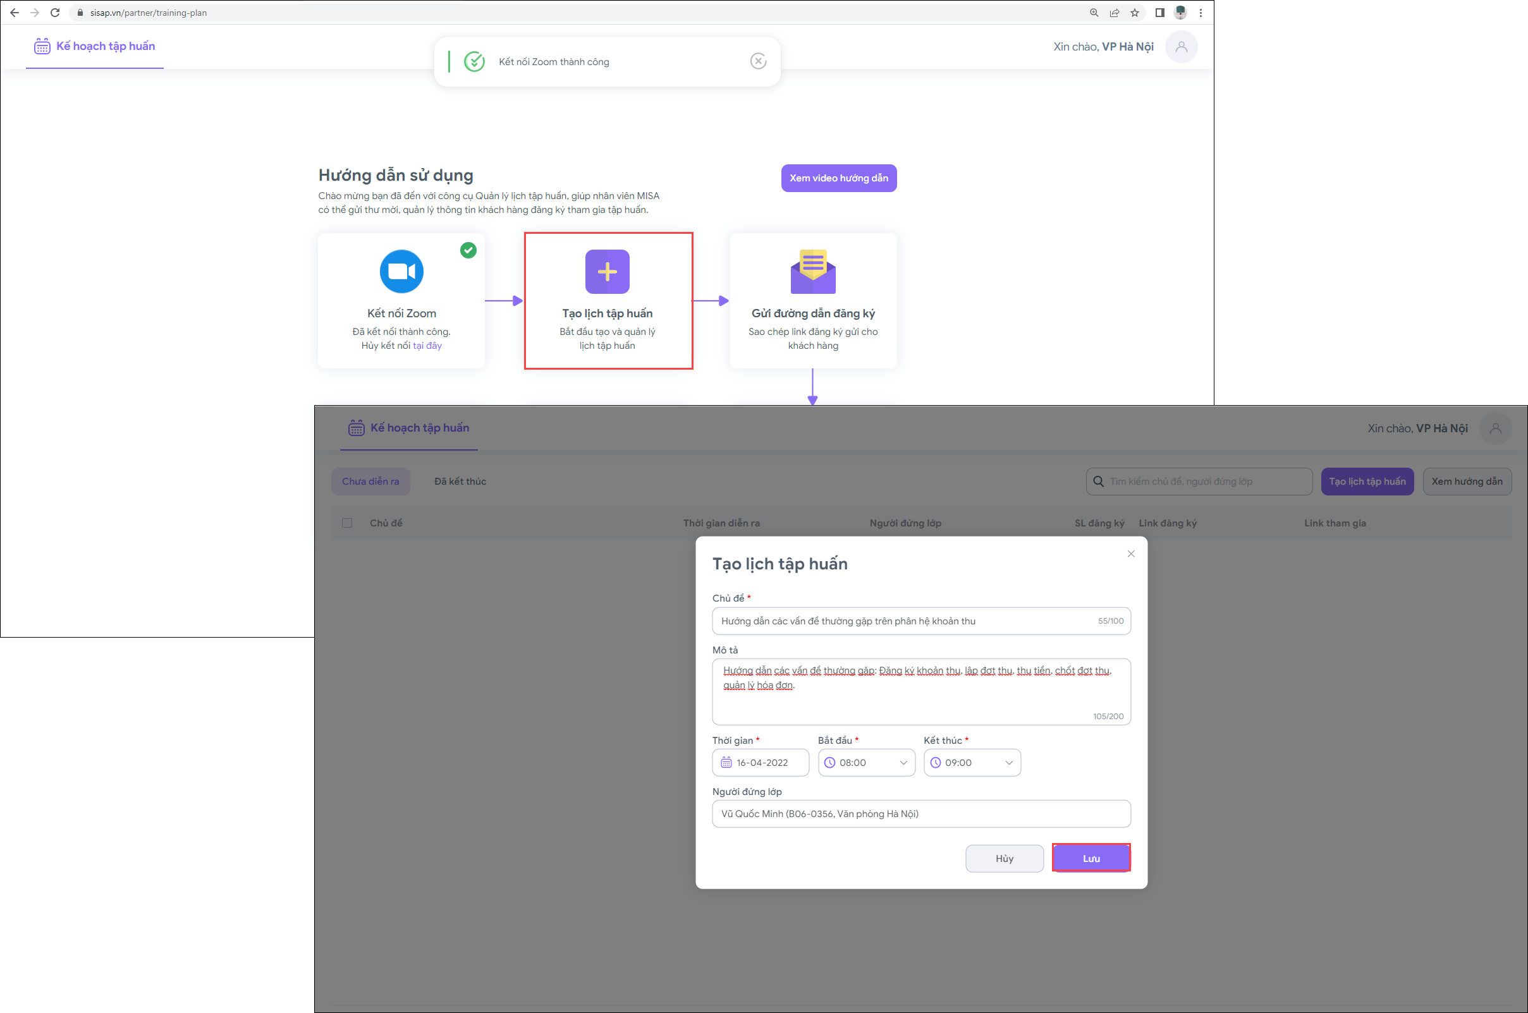This screenshot has width=1528, height=1013.
Task: Click Xem video hướng dẫn button
Action: tap(838, 178)
